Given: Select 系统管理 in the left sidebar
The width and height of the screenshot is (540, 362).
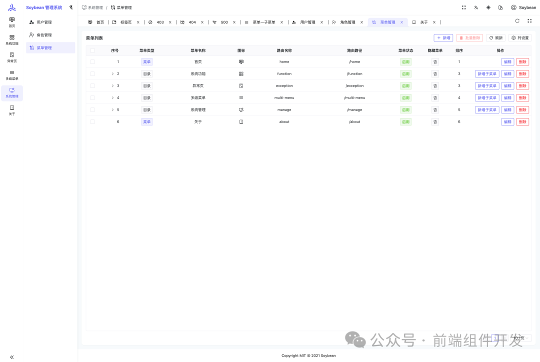Looking at the screenshot, I should pyautogui.click(x=12, y=93).
